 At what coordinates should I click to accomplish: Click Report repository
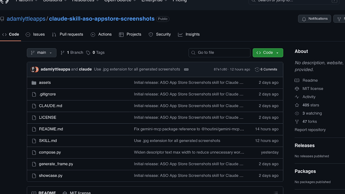(x=310, y=130)
